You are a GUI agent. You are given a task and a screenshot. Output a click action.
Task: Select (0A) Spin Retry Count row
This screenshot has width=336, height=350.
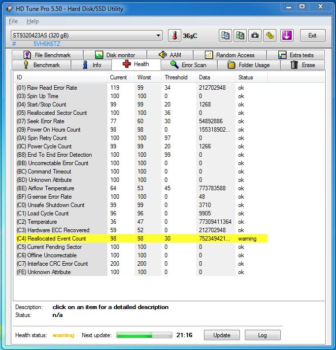pos(141,138)
